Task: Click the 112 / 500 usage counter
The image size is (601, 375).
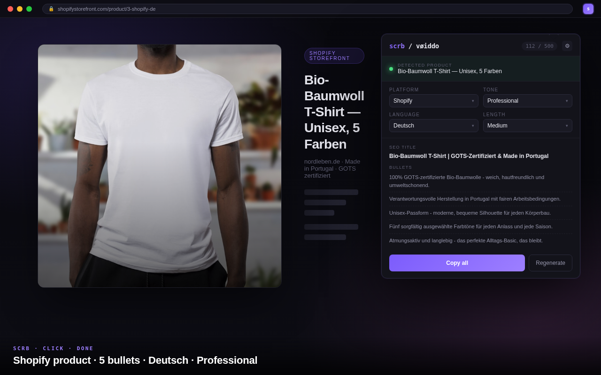Action: [x=539, y=46]
